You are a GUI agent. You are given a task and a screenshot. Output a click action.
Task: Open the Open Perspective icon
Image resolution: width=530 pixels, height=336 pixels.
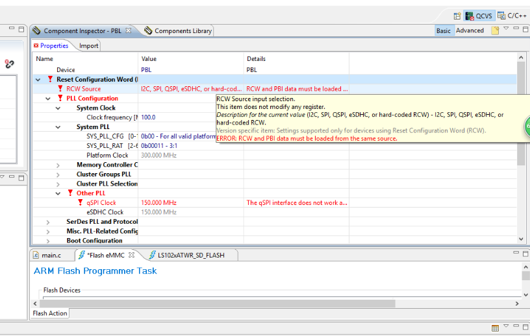coord(457,16)
